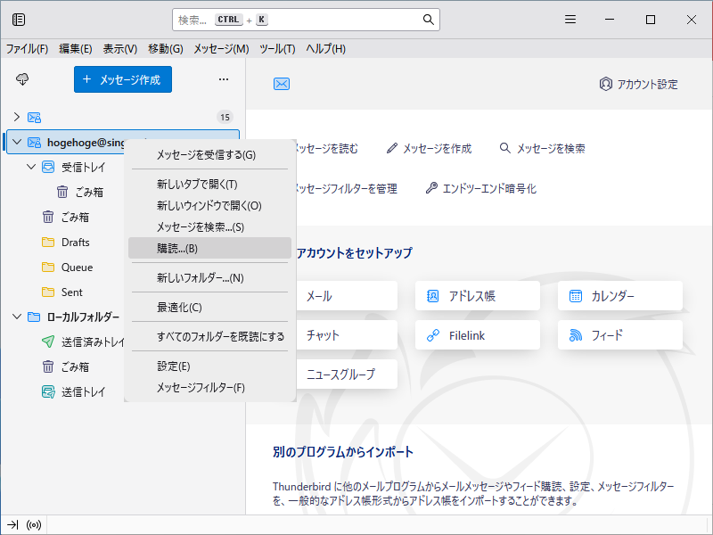
Task: Choose すべてのフォルダーを既読にする
Action: pos(209,337)
